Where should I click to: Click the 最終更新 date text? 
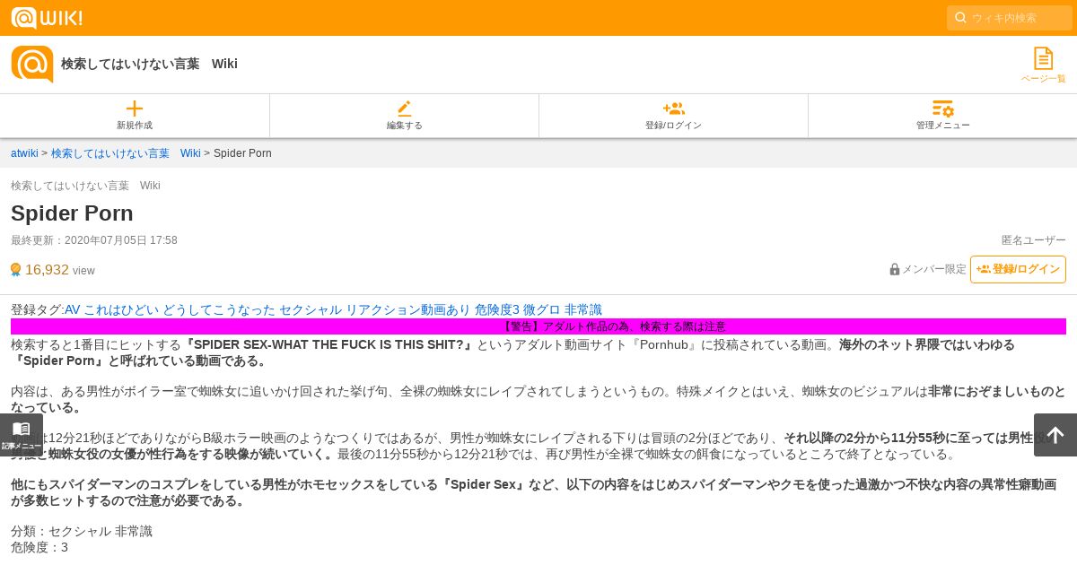94,240
